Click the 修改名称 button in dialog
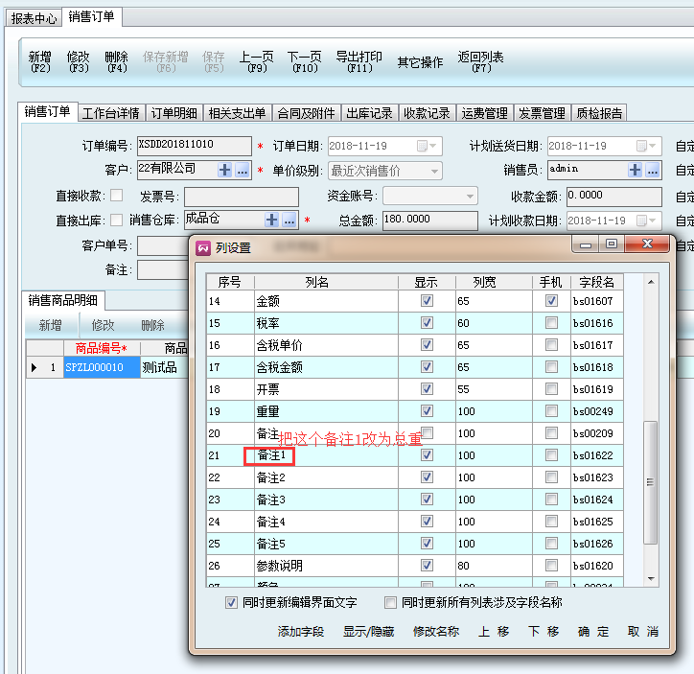The image size is (694, 674). 436,632
